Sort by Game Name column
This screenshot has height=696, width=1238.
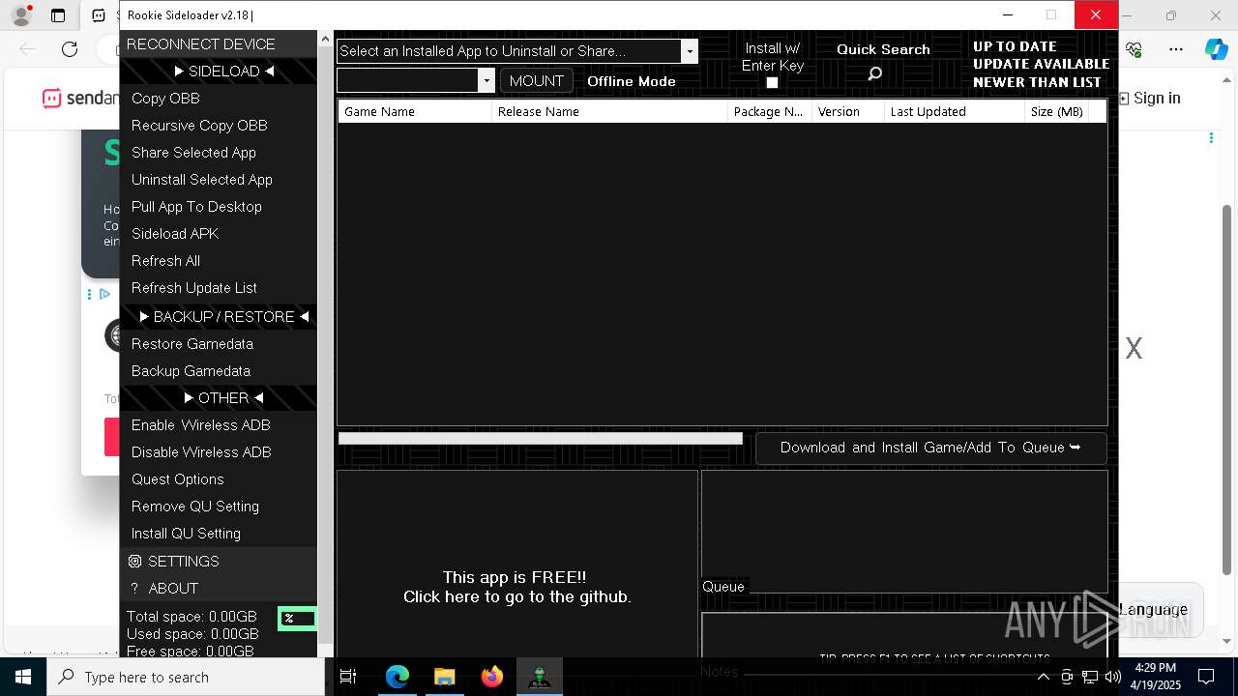click(415, 111)
